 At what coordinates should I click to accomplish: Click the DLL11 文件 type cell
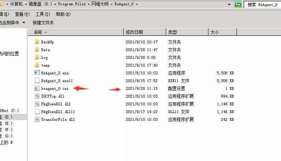(179, 112)
